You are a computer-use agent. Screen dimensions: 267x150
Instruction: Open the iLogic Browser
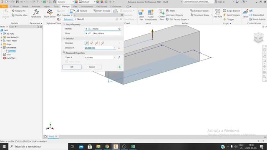pyautogui.click(x=232, y=11)
